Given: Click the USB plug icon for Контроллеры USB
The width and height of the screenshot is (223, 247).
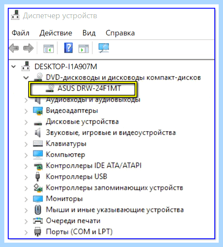Looking at the screenshot, I should click(x=38, y=176).
